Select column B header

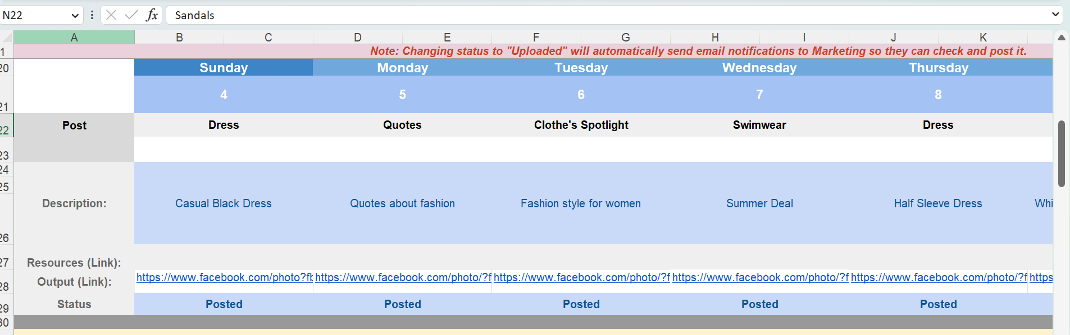[179, 38]
